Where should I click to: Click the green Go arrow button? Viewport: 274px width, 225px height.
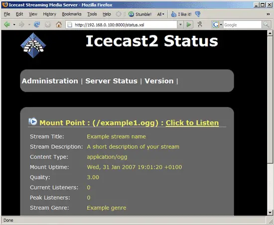click(188, 25)
